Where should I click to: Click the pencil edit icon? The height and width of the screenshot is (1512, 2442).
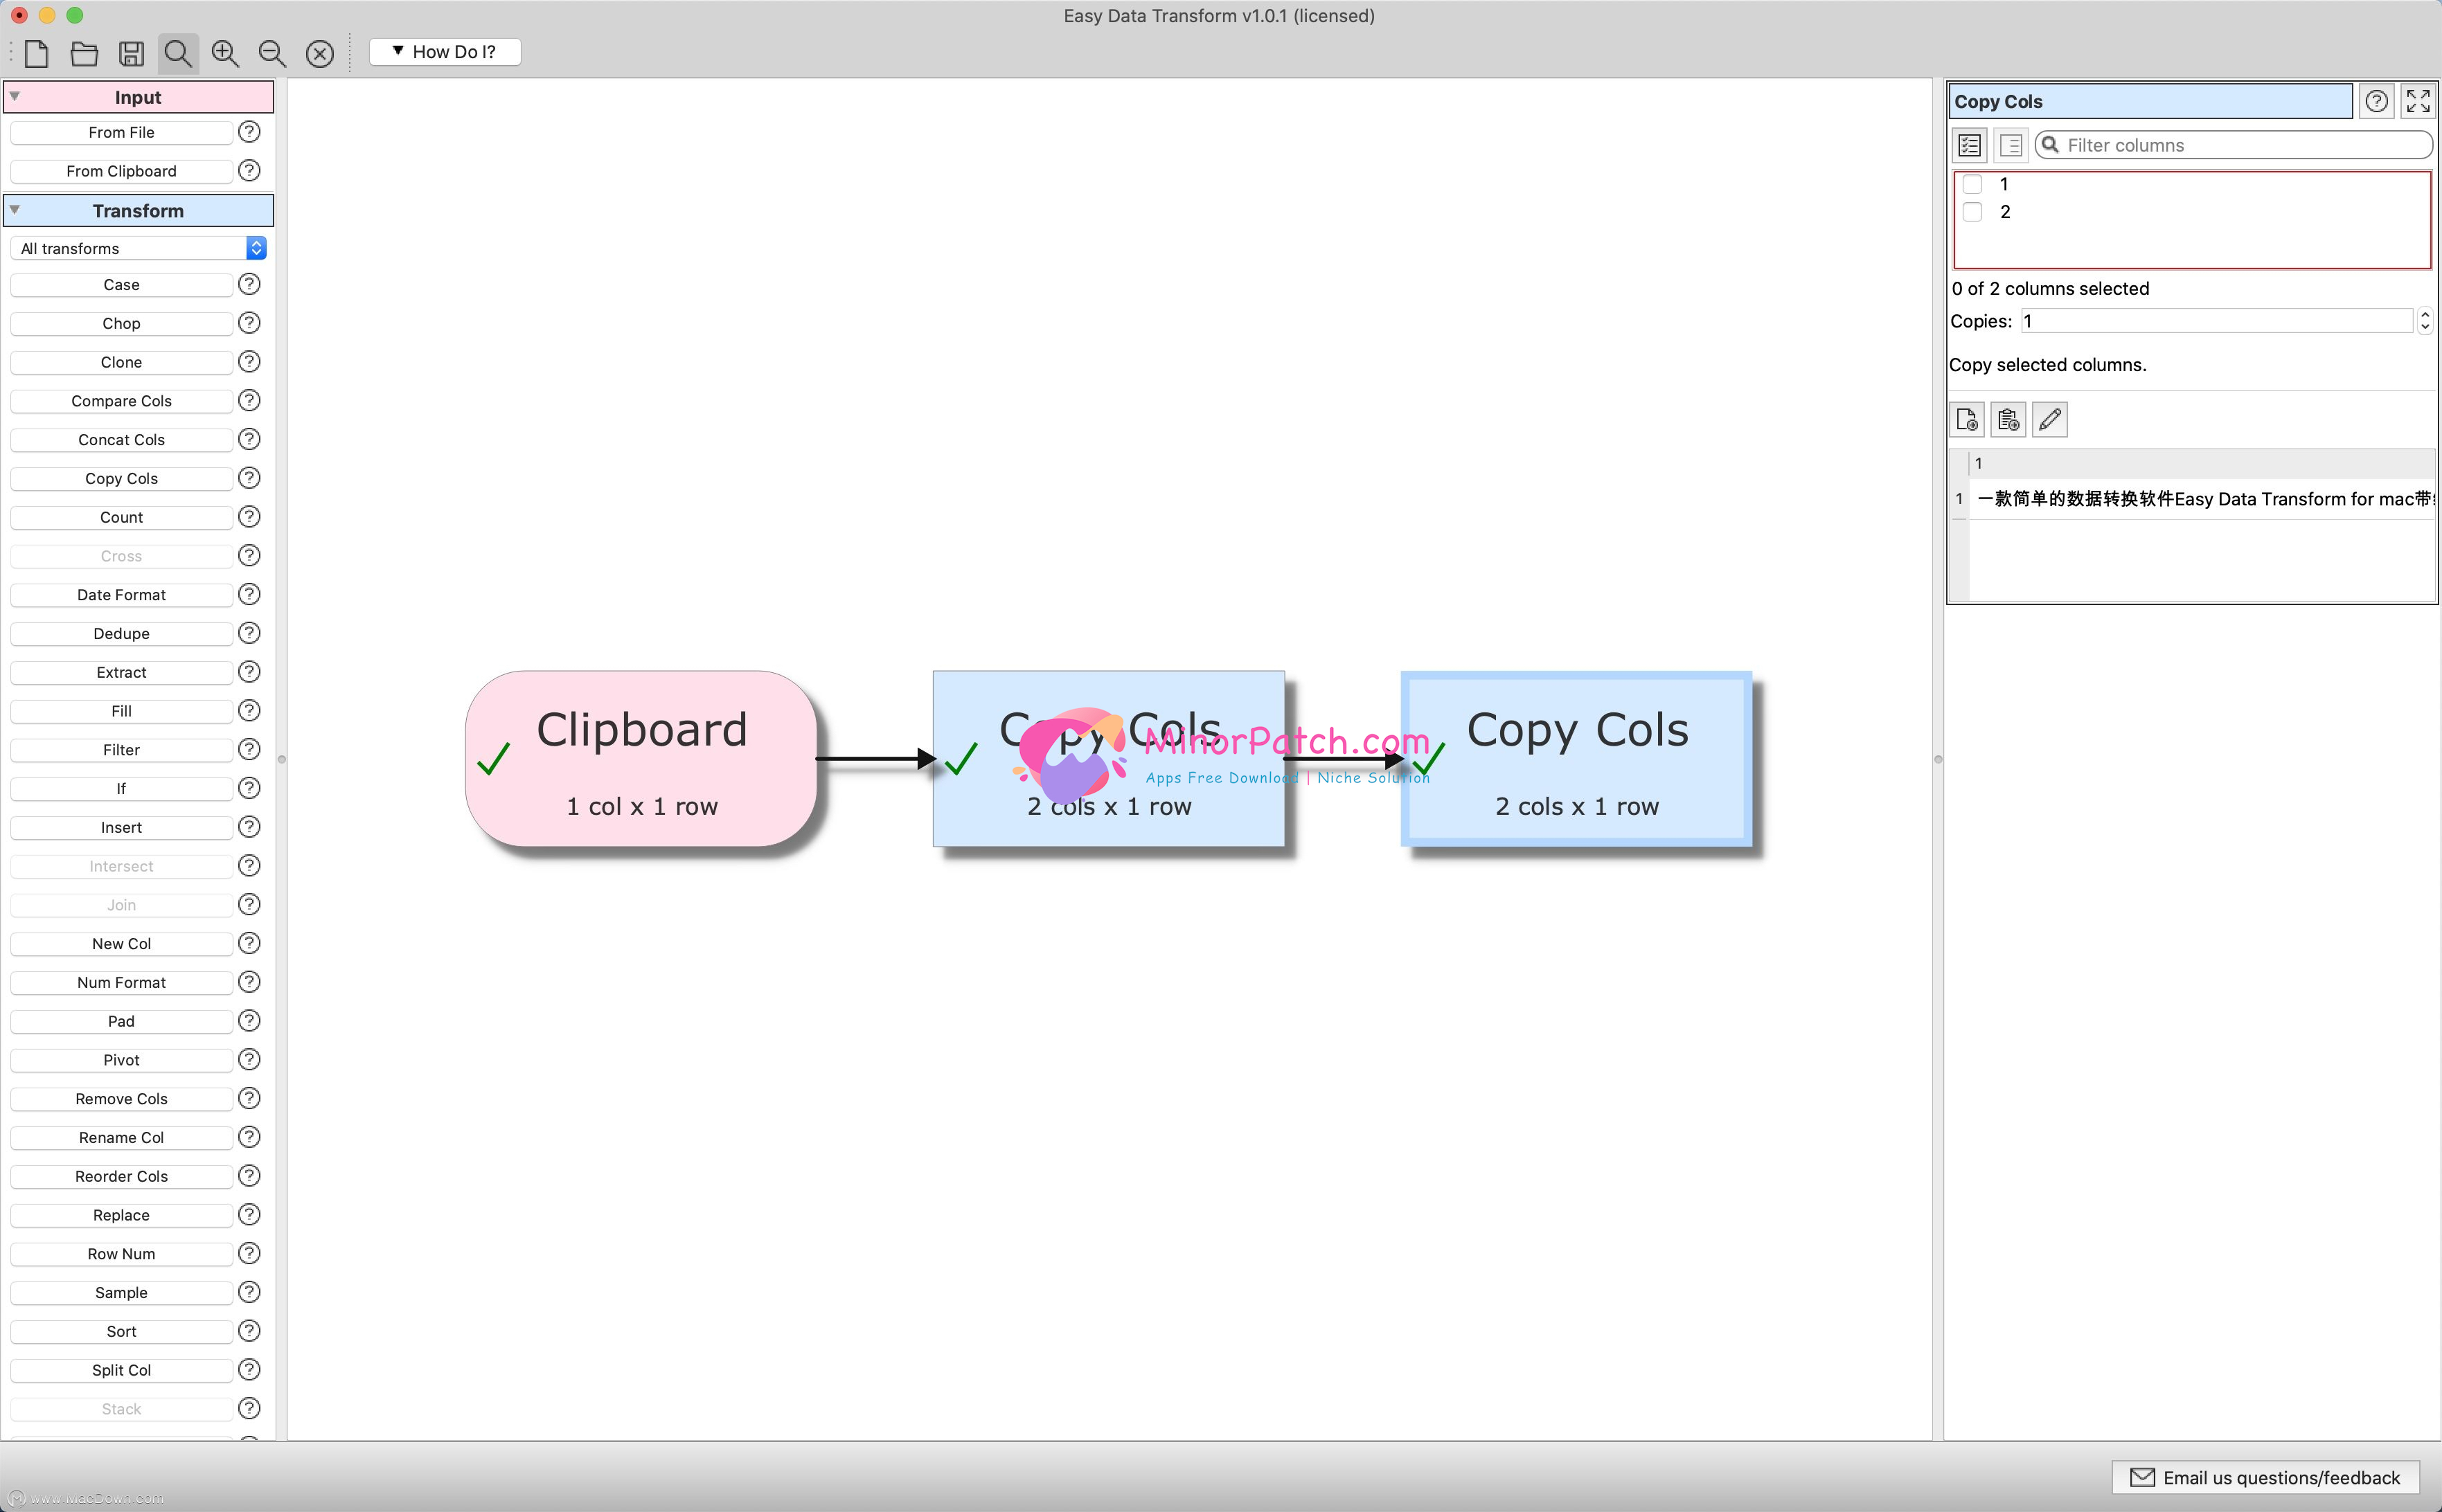point(2049,419)
